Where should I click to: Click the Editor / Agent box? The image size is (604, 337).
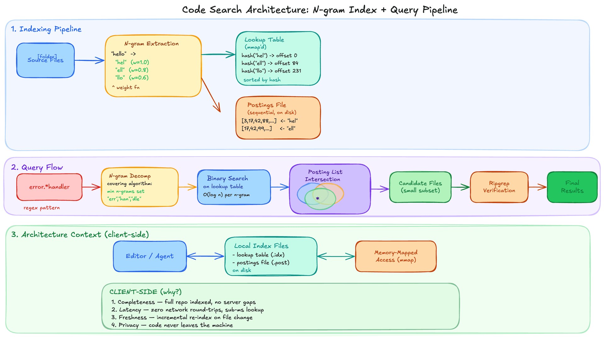click(149, 256)
